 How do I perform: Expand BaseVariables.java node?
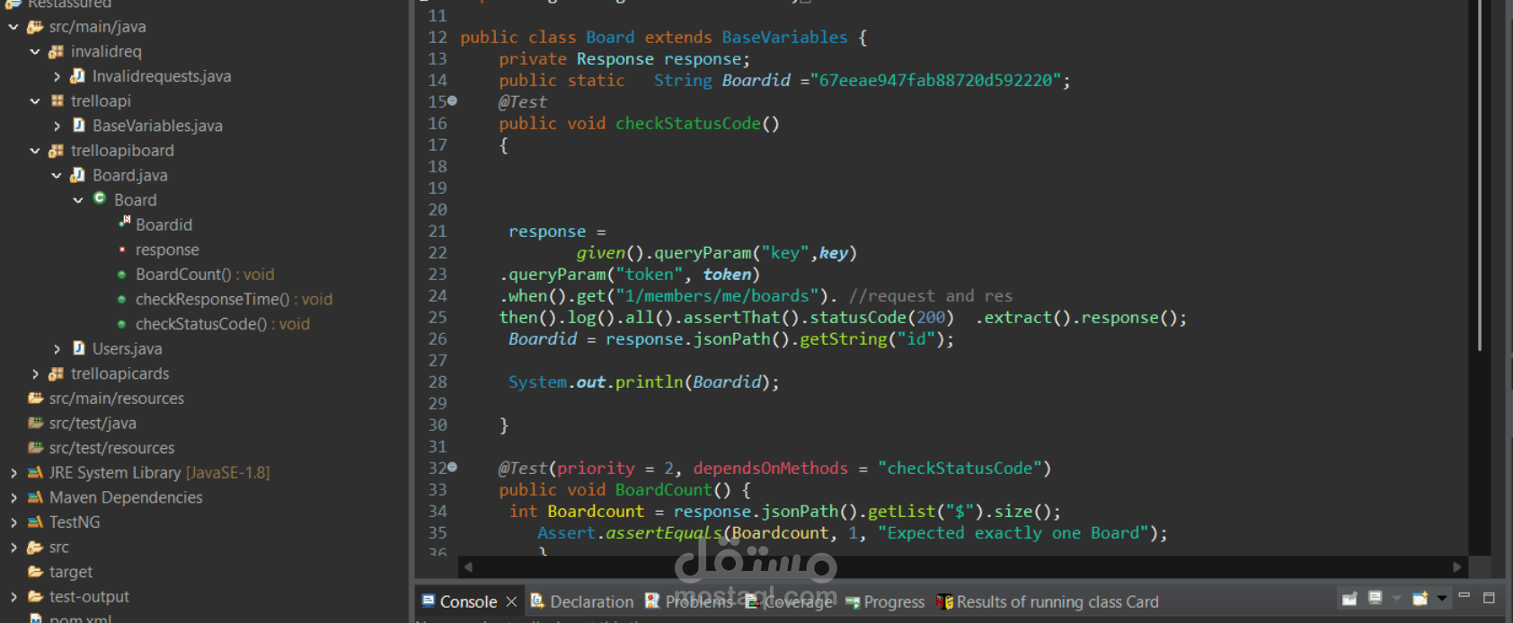pos(57,126)
